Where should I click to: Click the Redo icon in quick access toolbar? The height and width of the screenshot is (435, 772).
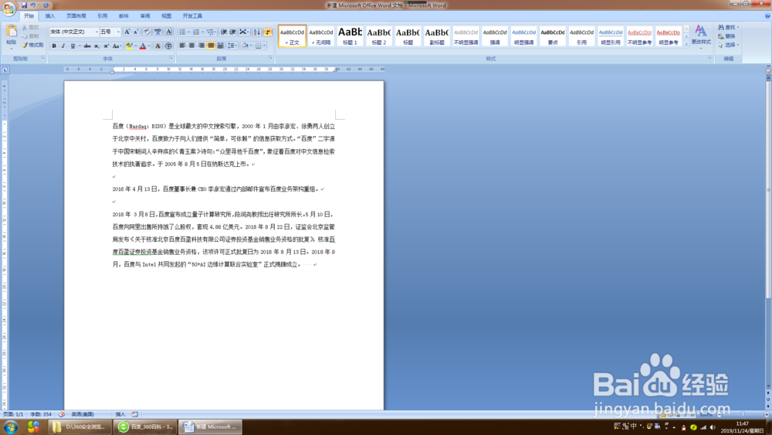(46, 5)
